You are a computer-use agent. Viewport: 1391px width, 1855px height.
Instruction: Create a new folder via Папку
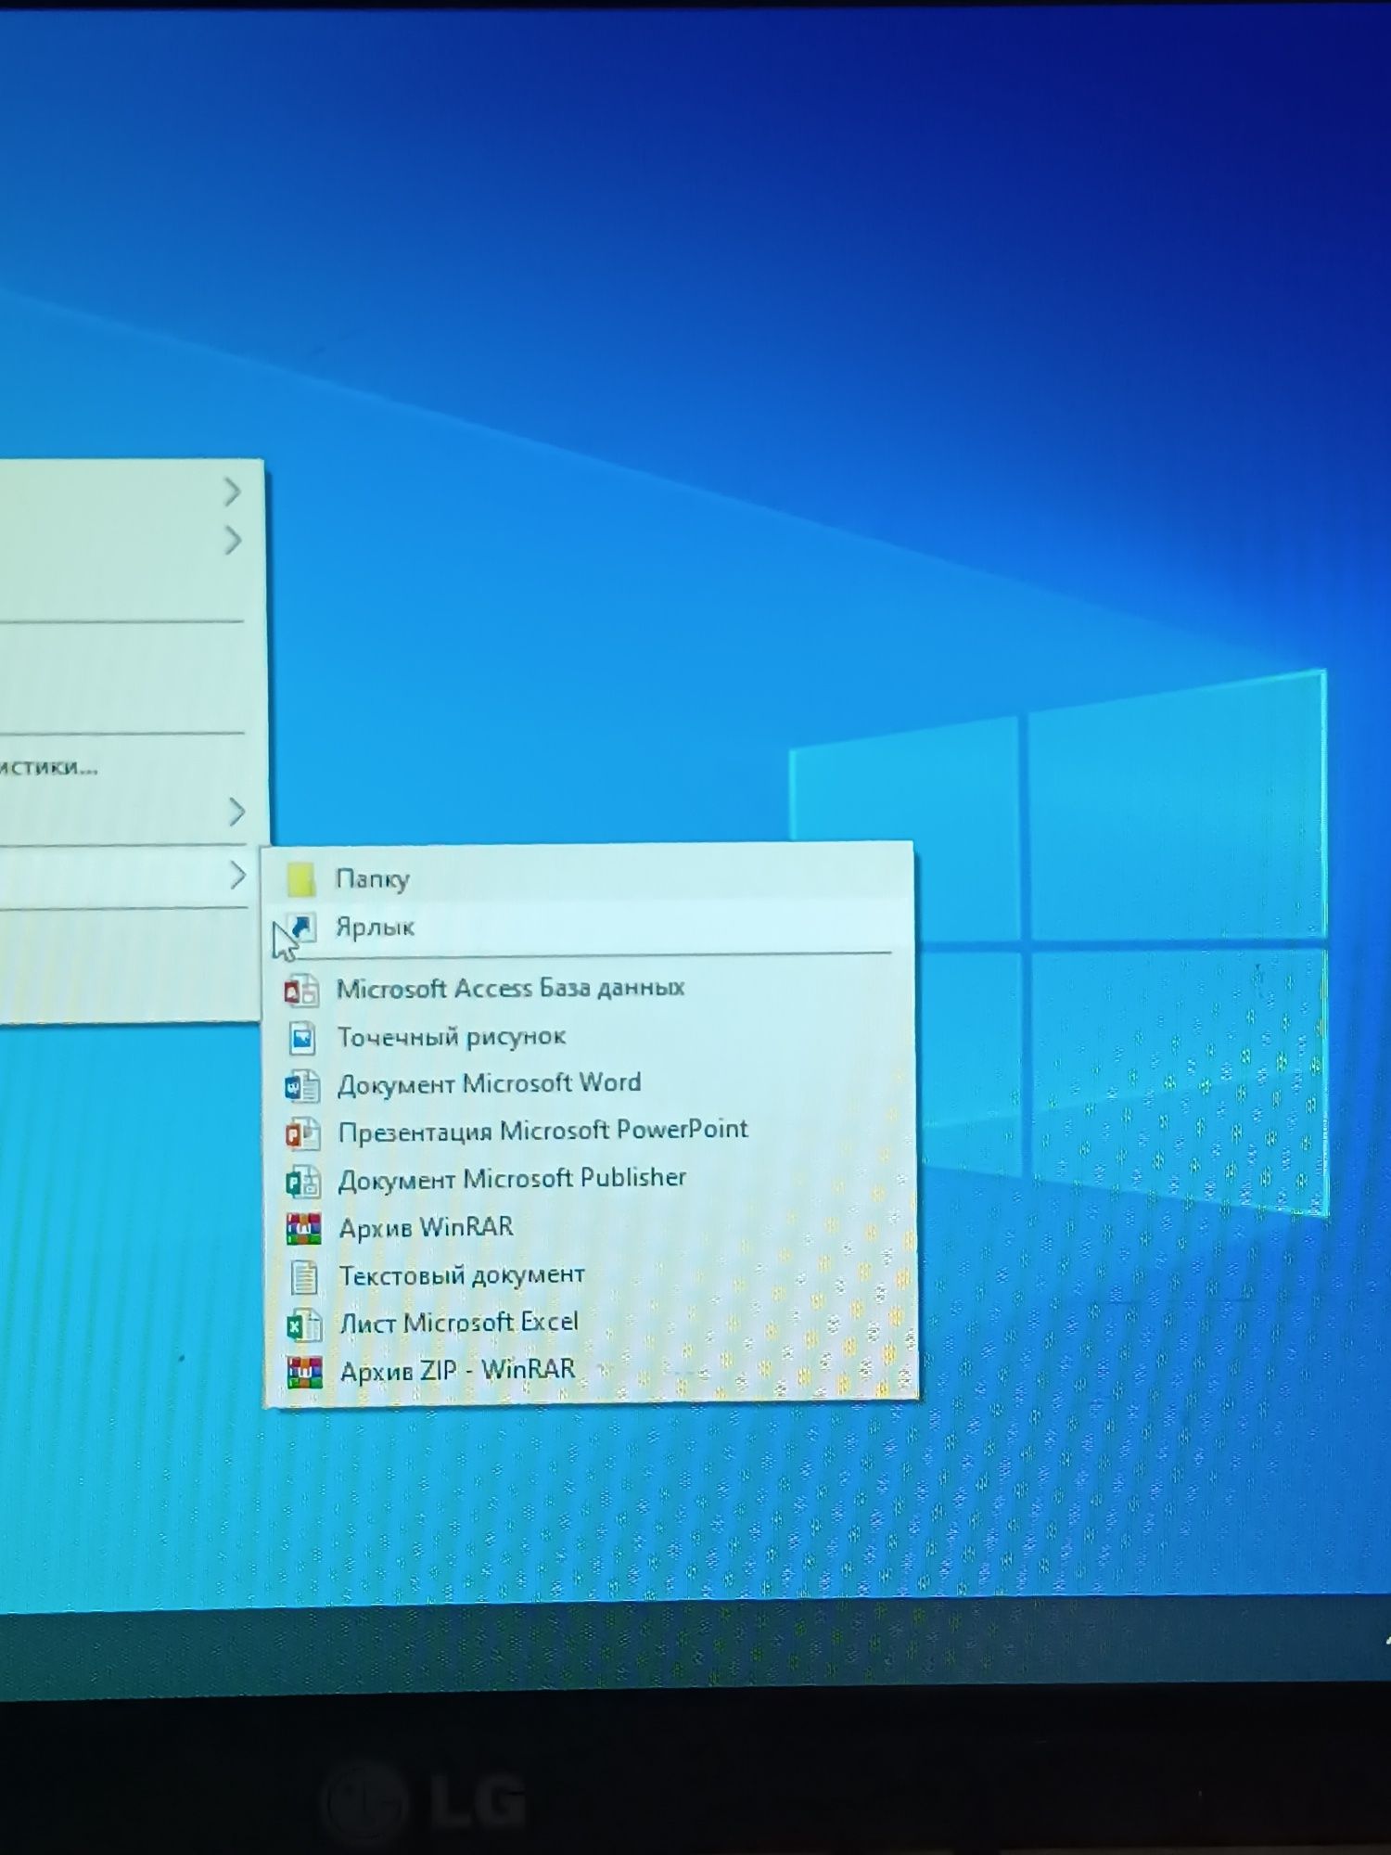588,878
